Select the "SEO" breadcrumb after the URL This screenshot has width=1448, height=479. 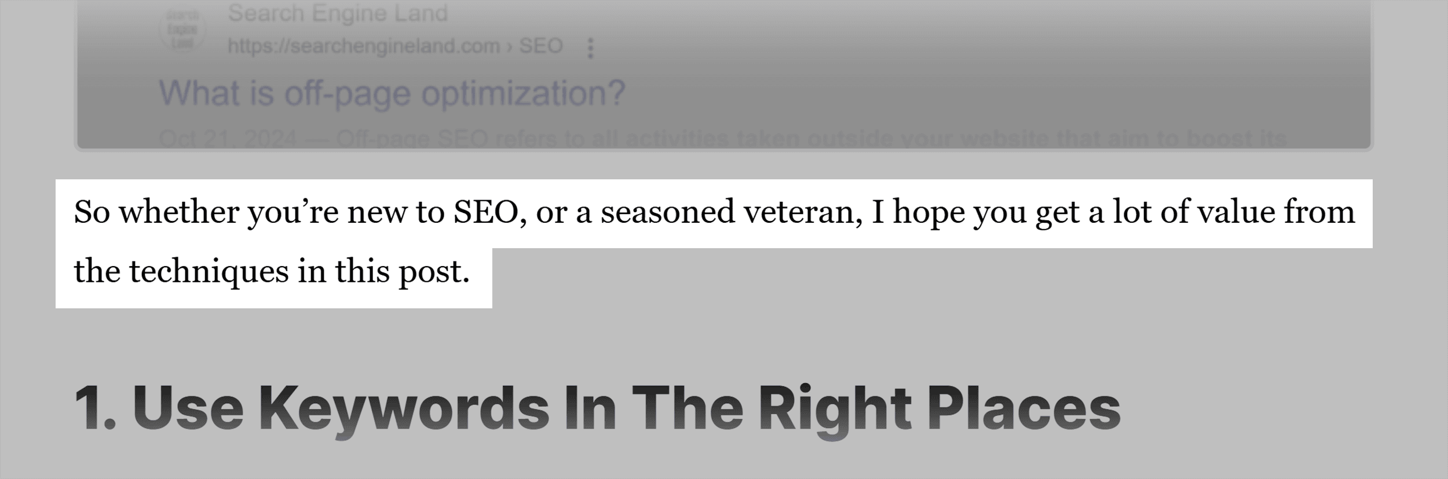pyautogui.click(x=541, y=46)
